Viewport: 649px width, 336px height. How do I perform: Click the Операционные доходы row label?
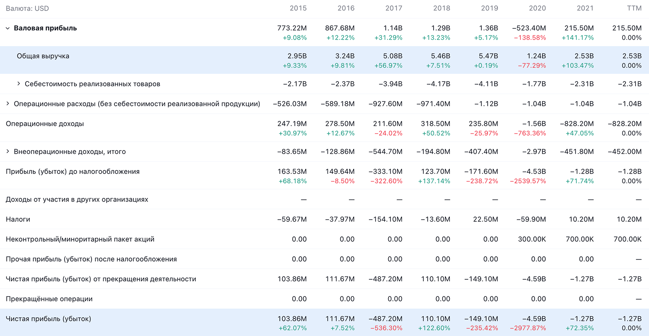(45, 124)
